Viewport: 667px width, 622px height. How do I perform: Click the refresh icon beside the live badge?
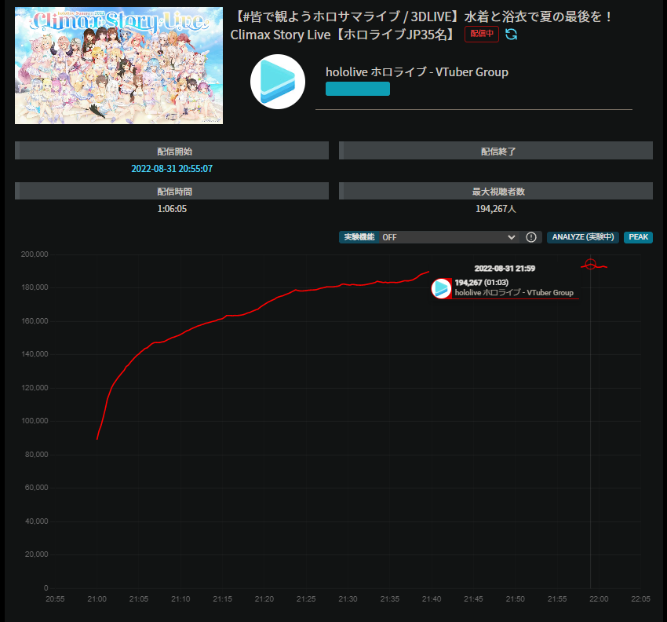(512, 35)
